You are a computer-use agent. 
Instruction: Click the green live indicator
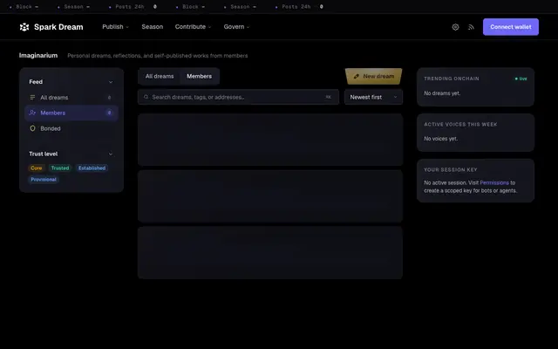pos(521,79)
